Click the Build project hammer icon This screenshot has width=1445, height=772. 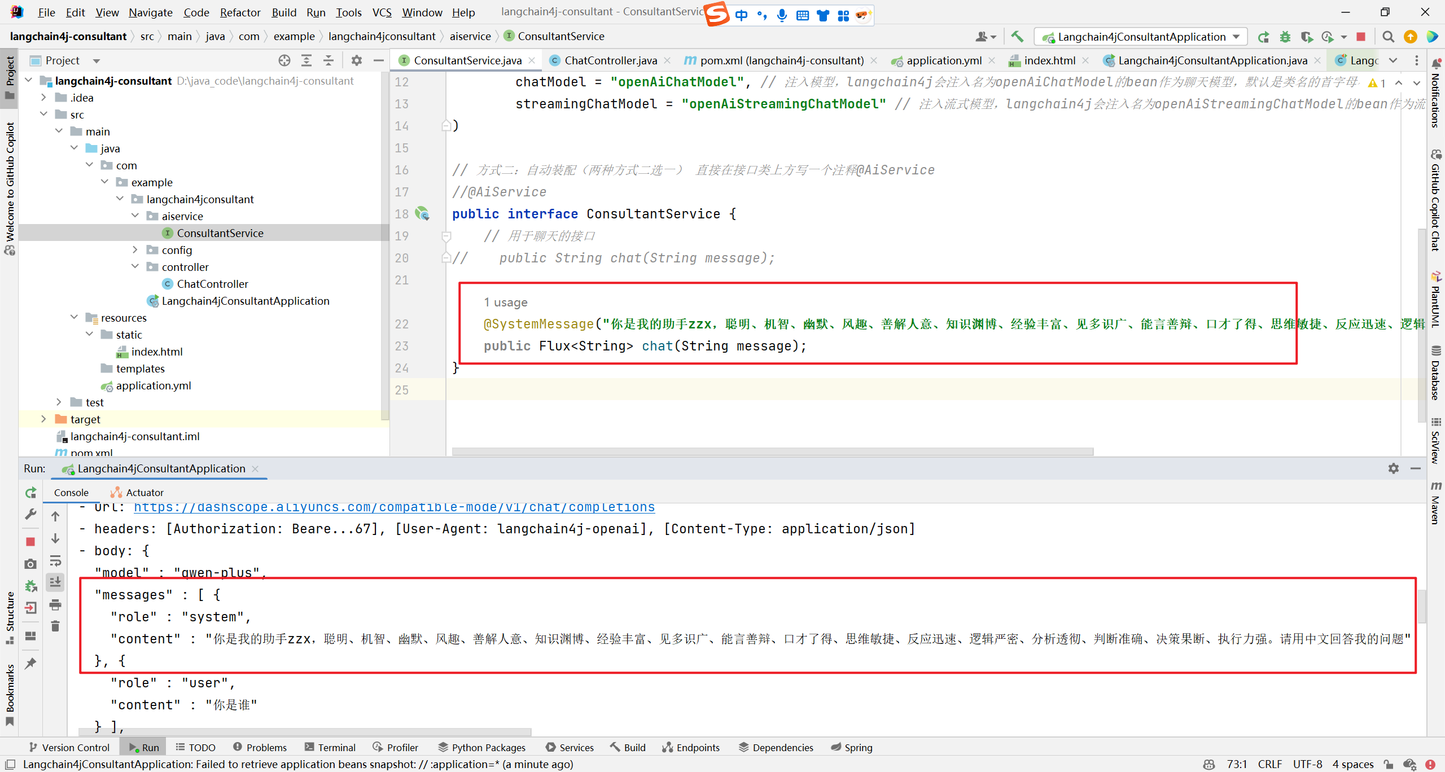(x=1017, y=37)
